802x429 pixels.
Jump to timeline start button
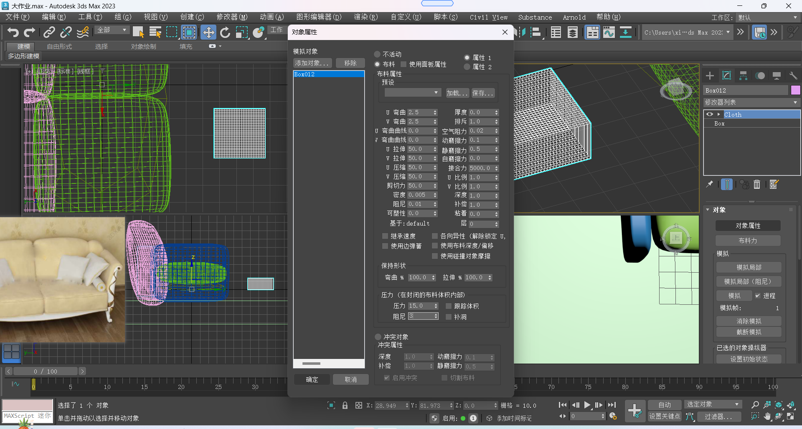(x=563, y=405)
